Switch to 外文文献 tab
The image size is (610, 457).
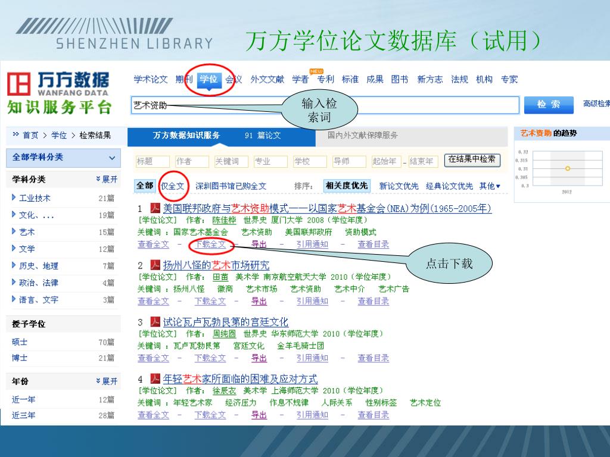tap(267, 79)
